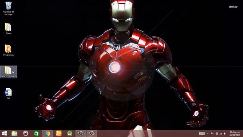Select the 6d Word document

pos(8,94)
